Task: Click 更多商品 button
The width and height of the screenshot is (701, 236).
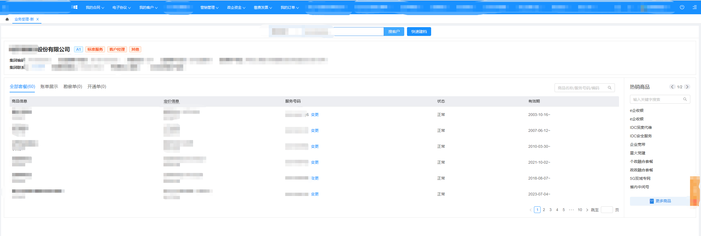Action: [660, 201]
